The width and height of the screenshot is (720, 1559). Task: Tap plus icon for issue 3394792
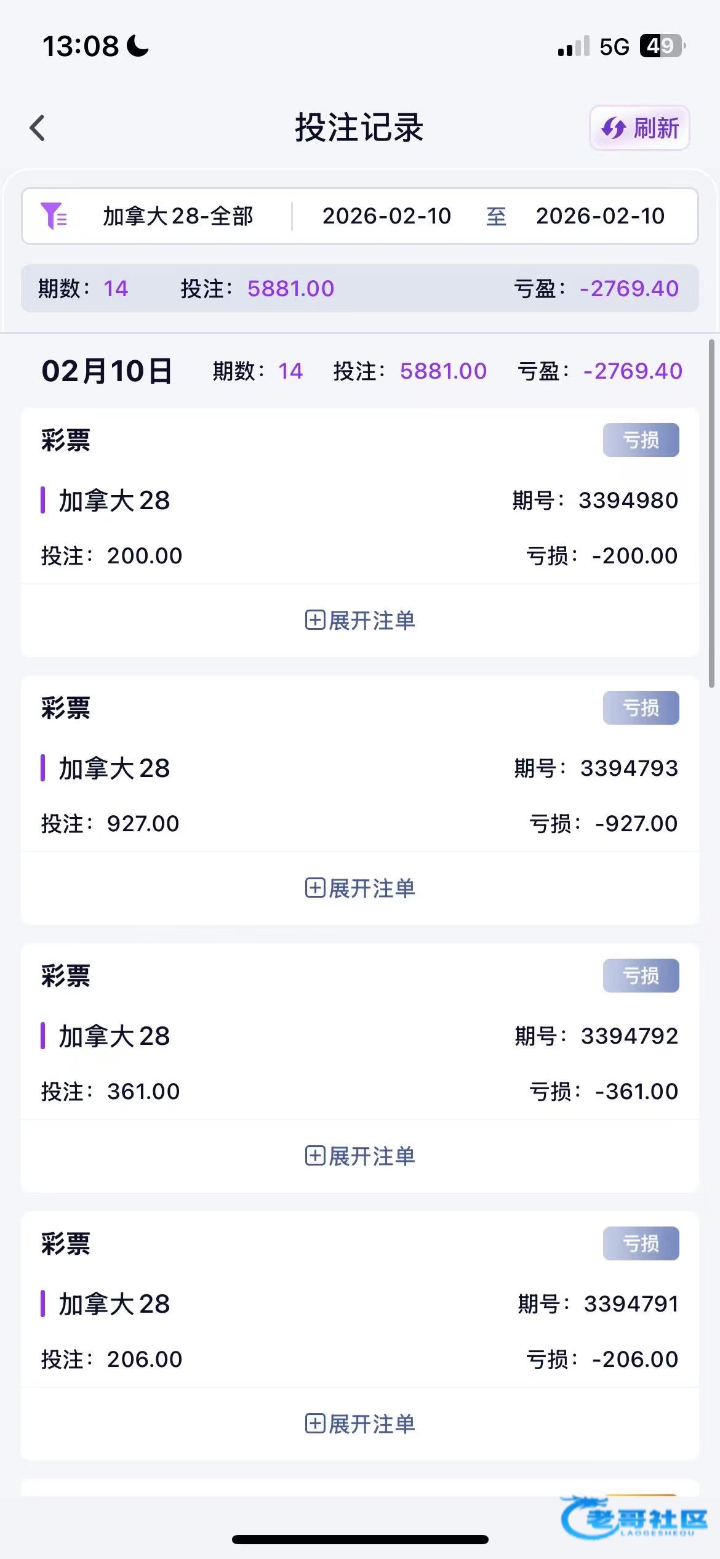[x=314, y=1155]
